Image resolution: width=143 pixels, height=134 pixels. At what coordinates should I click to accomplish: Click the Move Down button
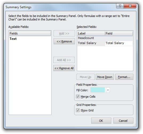coord(105,77)
